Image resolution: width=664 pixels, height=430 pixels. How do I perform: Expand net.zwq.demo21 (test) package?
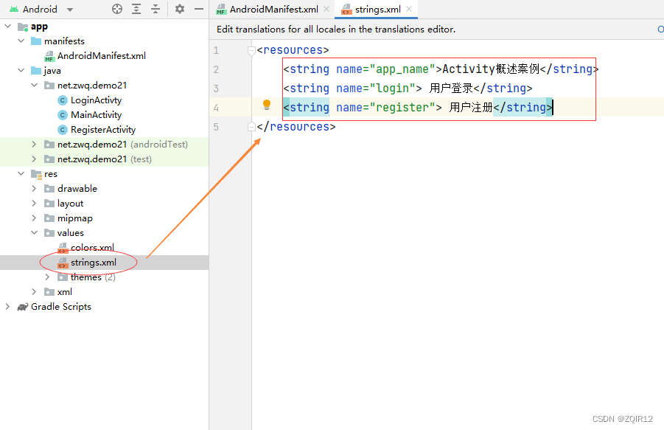point(35,159)
